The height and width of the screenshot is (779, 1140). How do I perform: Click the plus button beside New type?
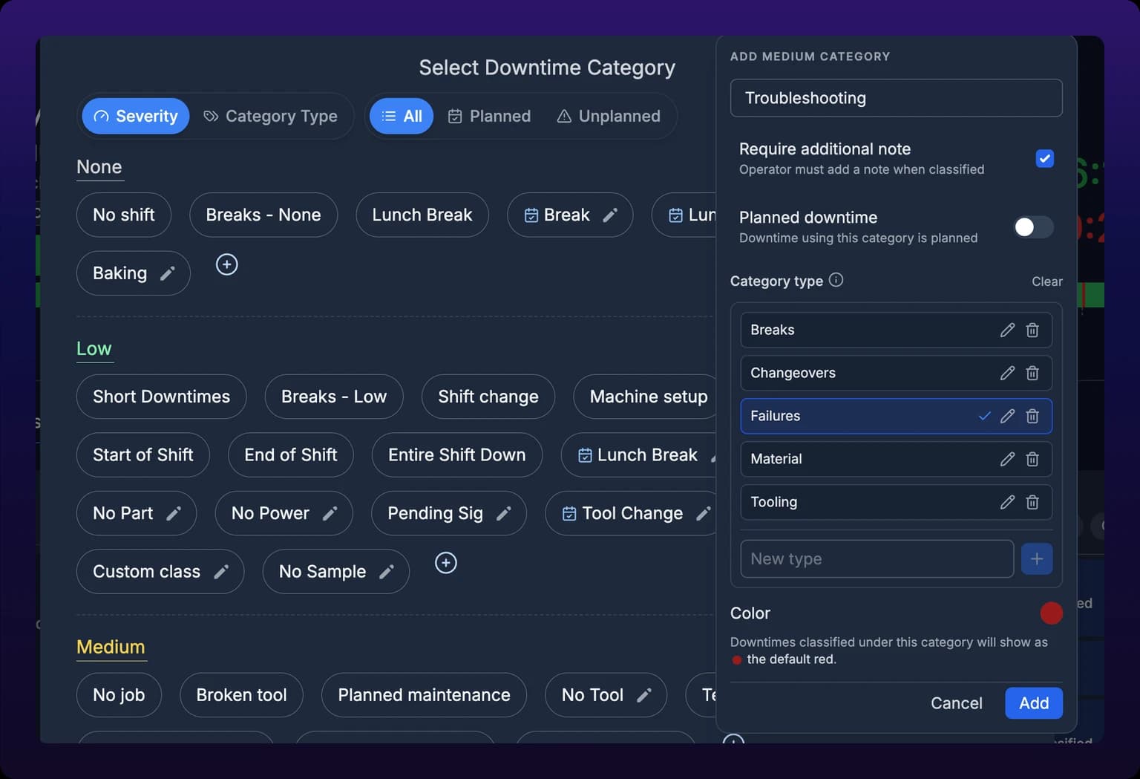pos(1037,558)
